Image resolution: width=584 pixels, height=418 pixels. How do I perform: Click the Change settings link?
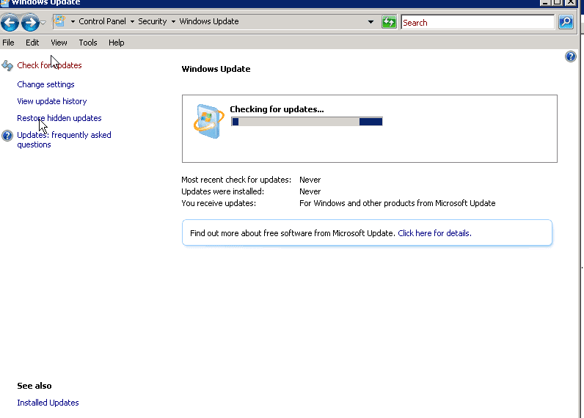[45, 84]
